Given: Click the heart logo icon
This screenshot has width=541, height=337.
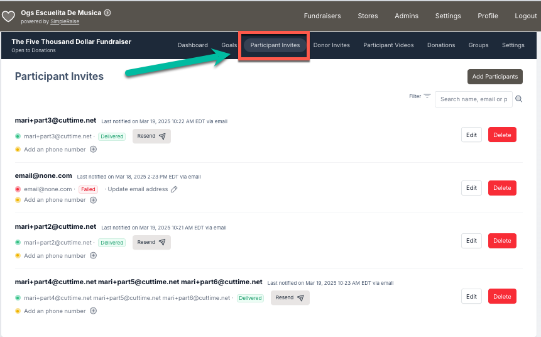Looking at the screenshot, I should pos(8,16).
